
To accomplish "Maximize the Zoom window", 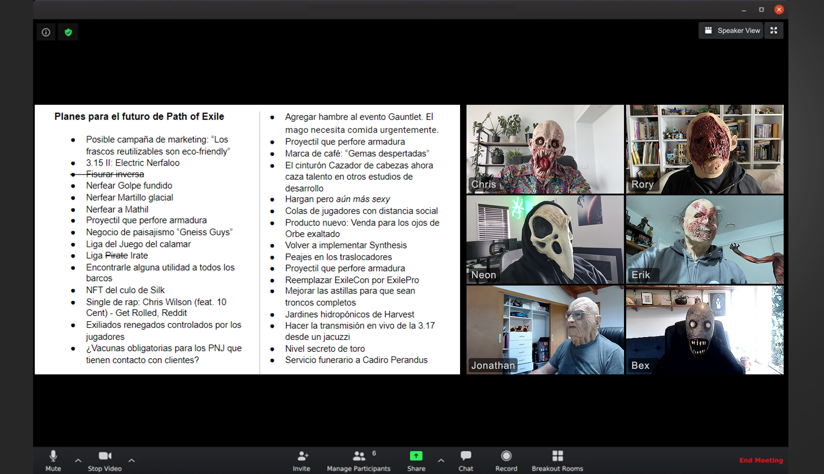I will pos(761,9).
